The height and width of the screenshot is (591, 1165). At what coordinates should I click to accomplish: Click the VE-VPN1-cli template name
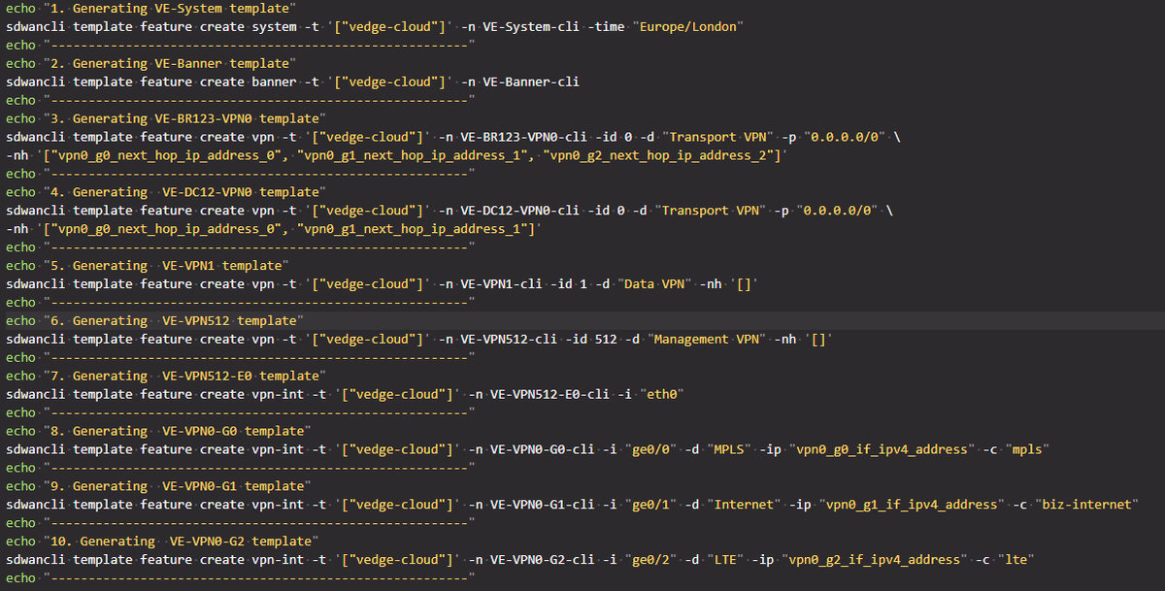point(502,285)
